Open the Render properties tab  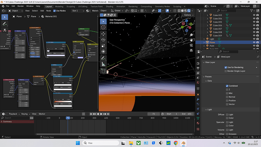(x=198, y=64)
